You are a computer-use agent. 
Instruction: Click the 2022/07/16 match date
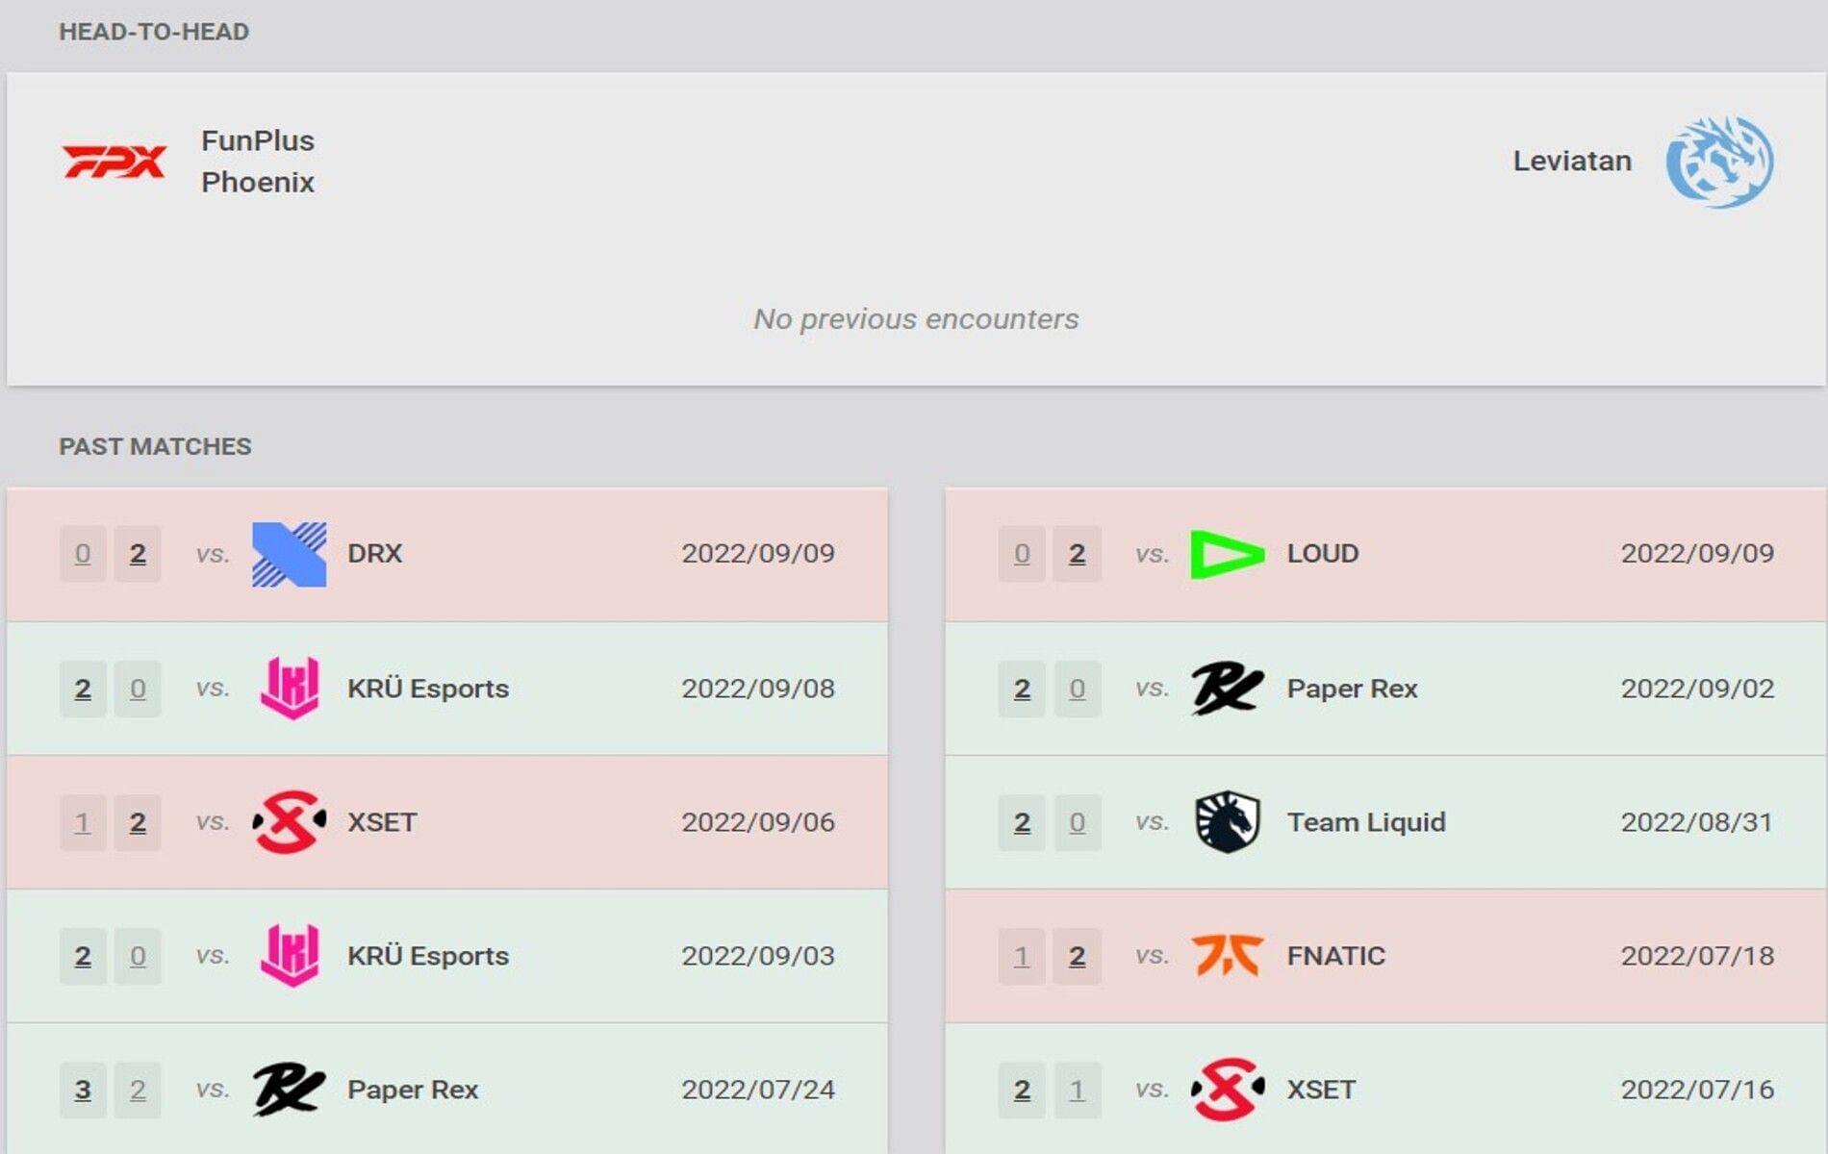(x=1697, y=1090)
